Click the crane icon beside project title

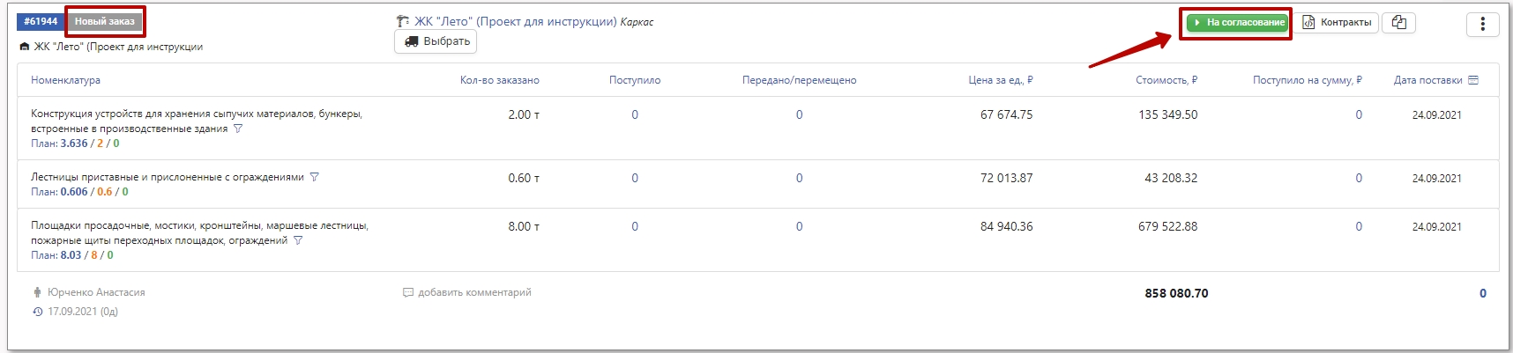pos(403,22)
